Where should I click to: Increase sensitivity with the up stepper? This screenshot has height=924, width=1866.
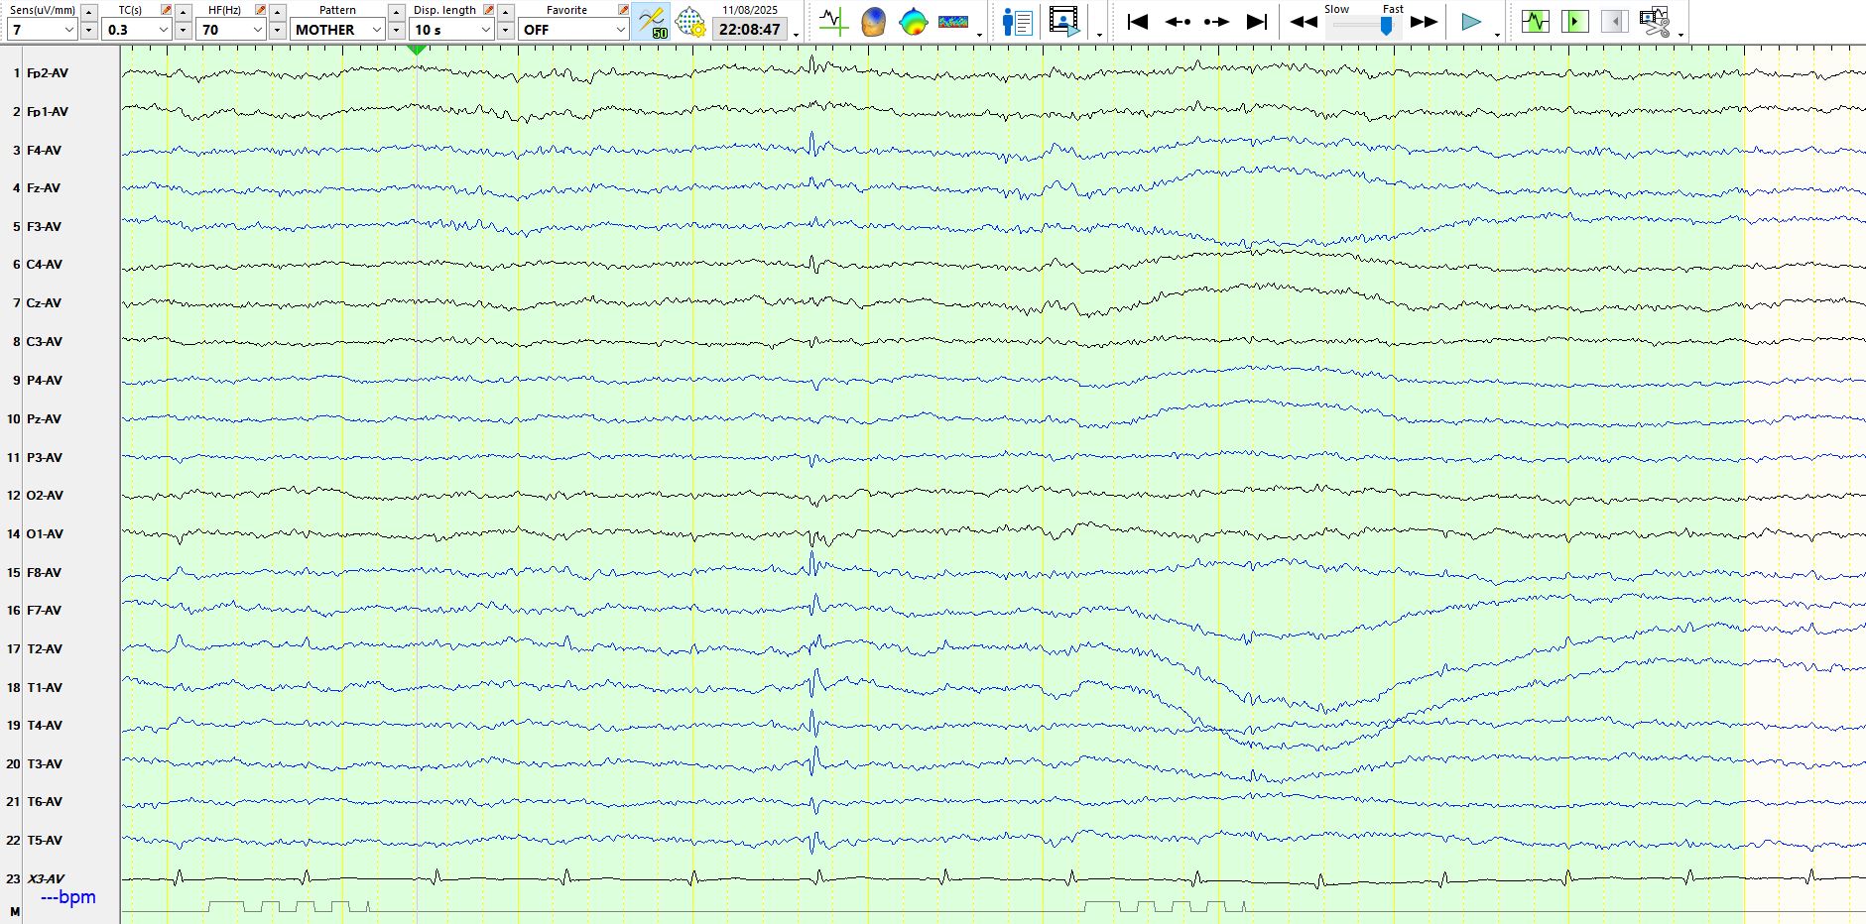[88, 11]
